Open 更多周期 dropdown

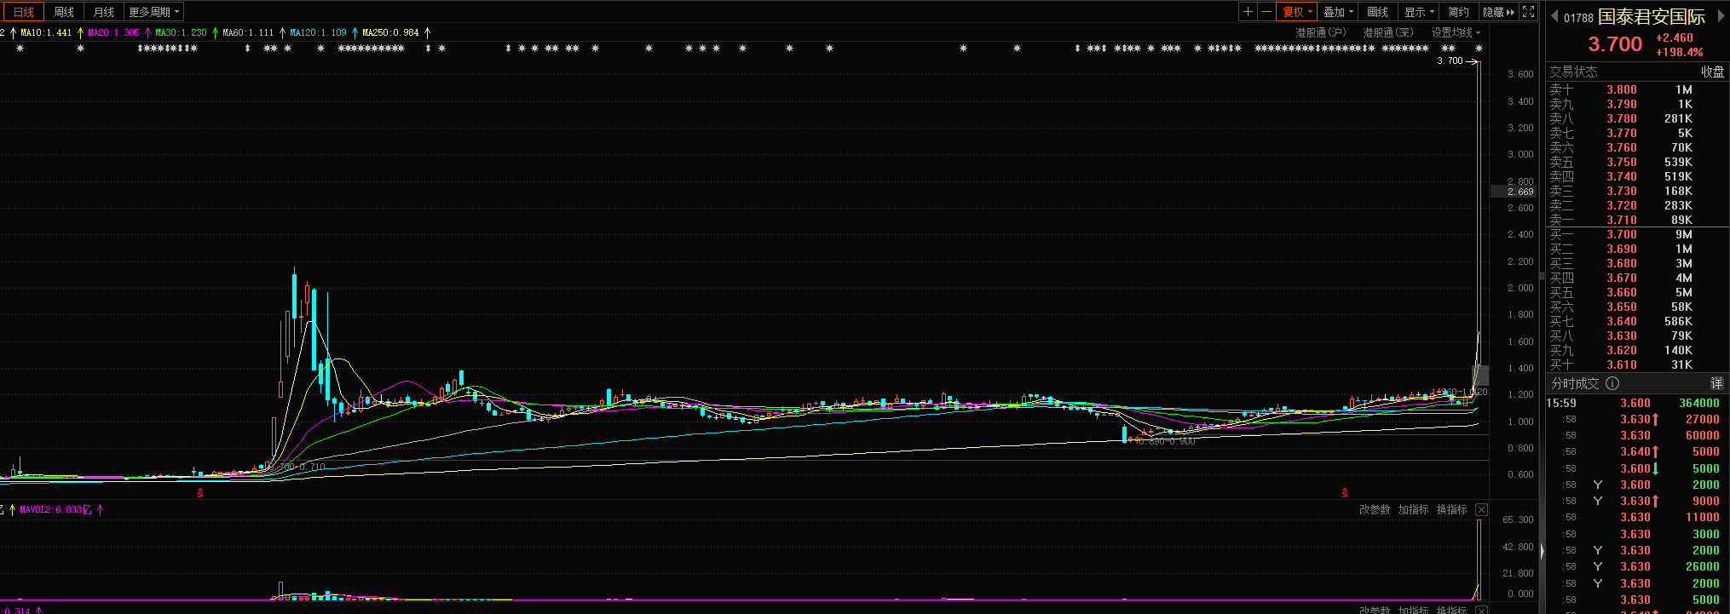153,12
